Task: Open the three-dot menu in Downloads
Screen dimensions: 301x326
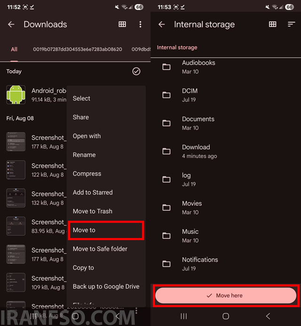Action: [140, 24]
